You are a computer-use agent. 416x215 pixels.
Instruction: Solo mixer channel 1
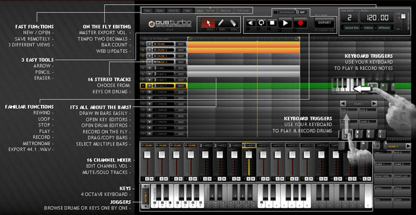point(147,179)
